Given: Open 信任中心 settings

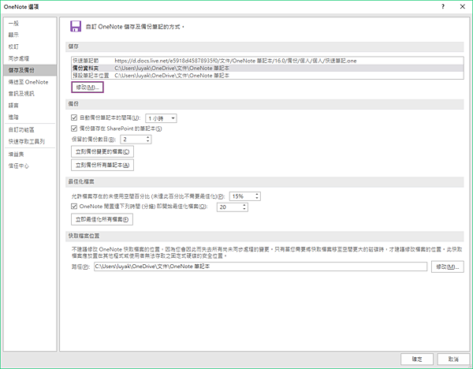Looking at the screenshot, I should pyautogui.click(x=30, y=166).
